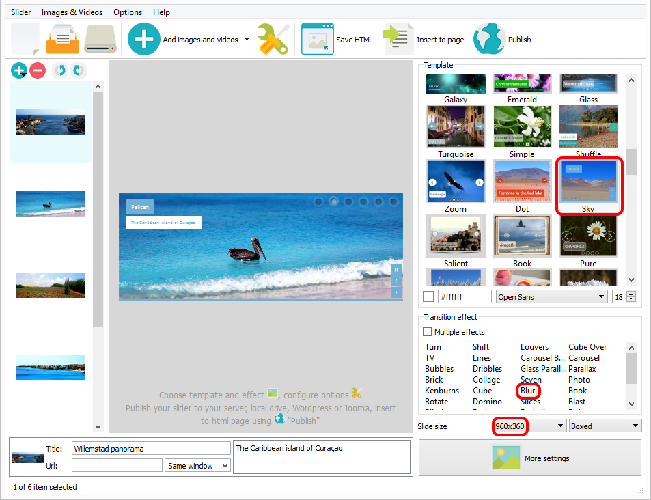651x500 pixels.
Task: Select the Blur transition effect
Action: 527,390
